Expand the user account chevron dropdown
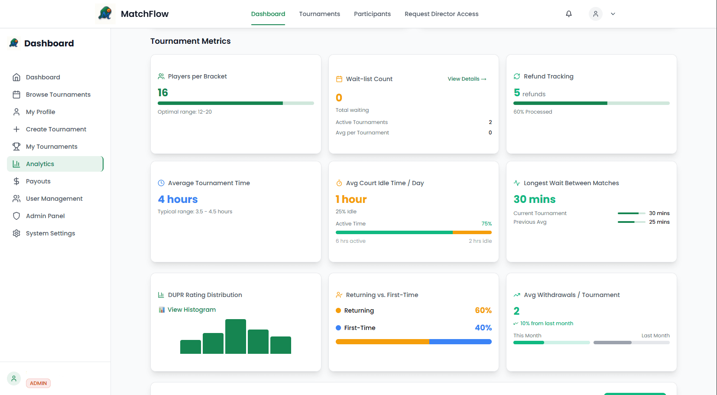The height and width of the screenshot is (395, 717). pyautogui.click(x=613, y=13)
